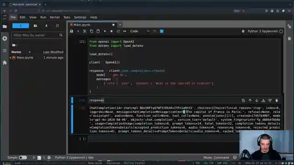Click the empty code cell at the bottom
This screenshot has height=165, width=294.
[163, 139]
